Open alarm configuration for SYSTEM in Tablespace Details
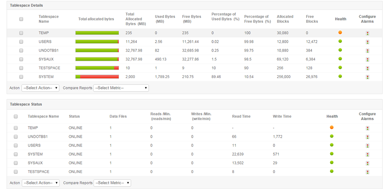 (x=368, y=77)
